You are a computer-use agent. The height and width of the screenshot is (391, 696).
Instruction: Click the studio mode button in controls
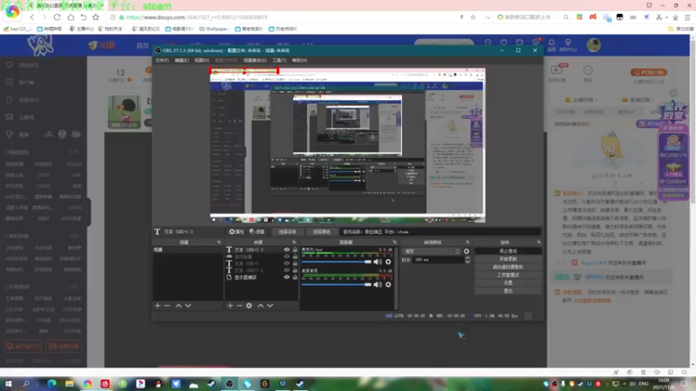pos(508,275)
